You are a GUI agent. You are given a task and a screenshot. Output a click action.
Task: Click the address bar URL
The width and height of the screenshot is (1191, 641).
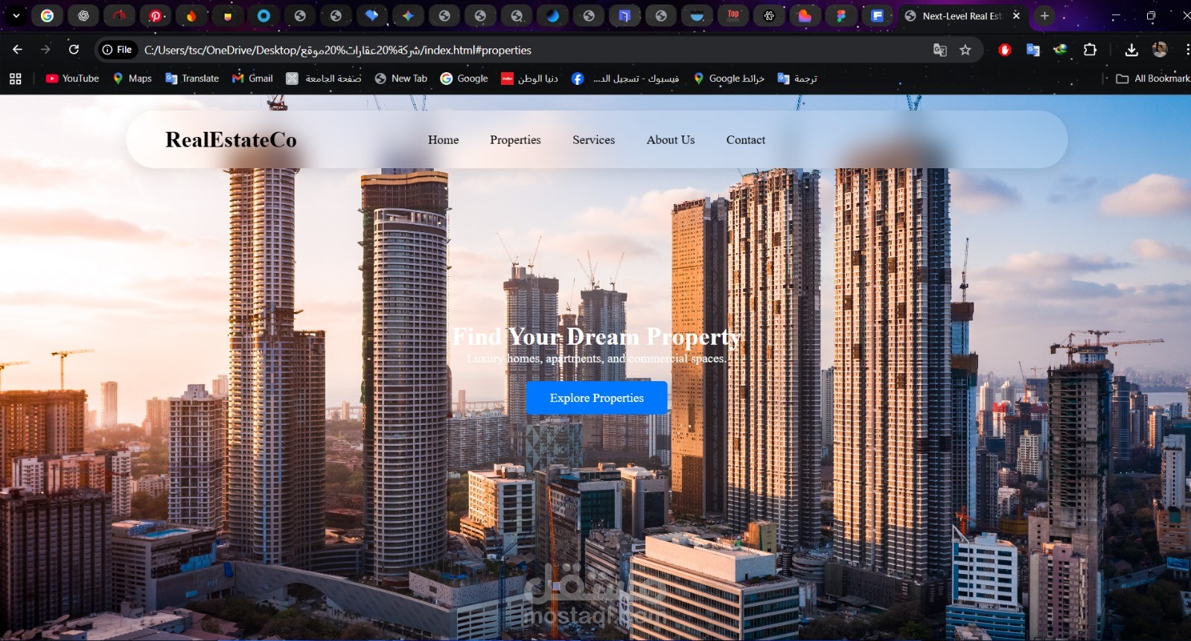(x=338, y=50)
